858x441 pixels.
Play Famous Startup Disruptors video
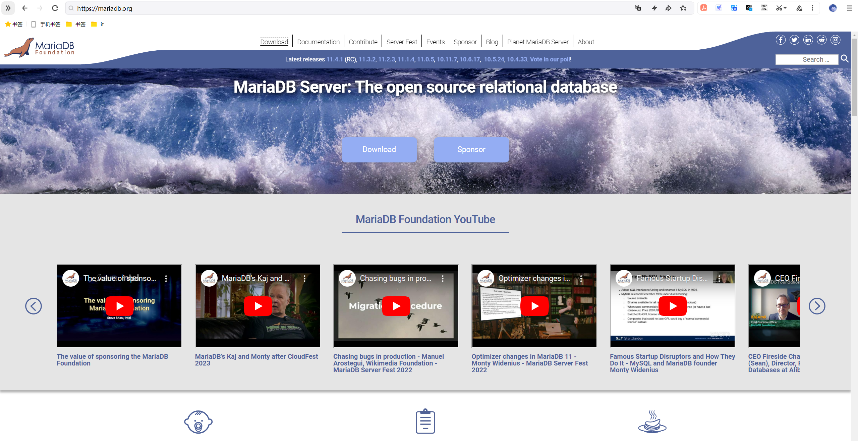(673, 306)
